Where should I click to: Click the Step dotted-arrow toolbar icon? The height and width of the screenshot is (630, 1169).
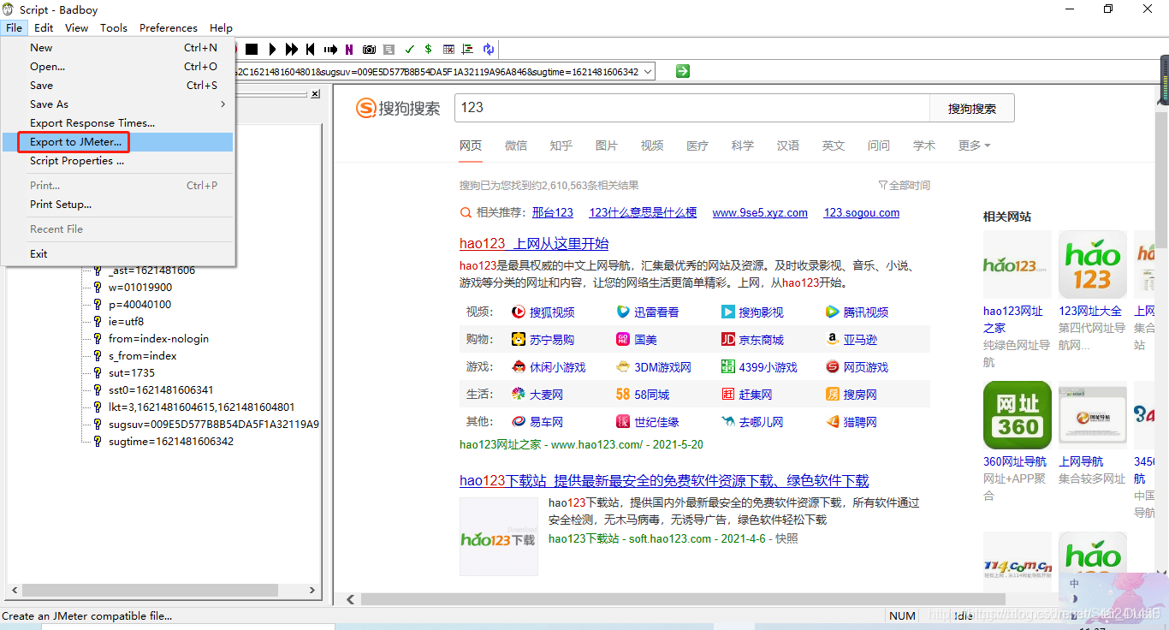[x=330, y=50]
